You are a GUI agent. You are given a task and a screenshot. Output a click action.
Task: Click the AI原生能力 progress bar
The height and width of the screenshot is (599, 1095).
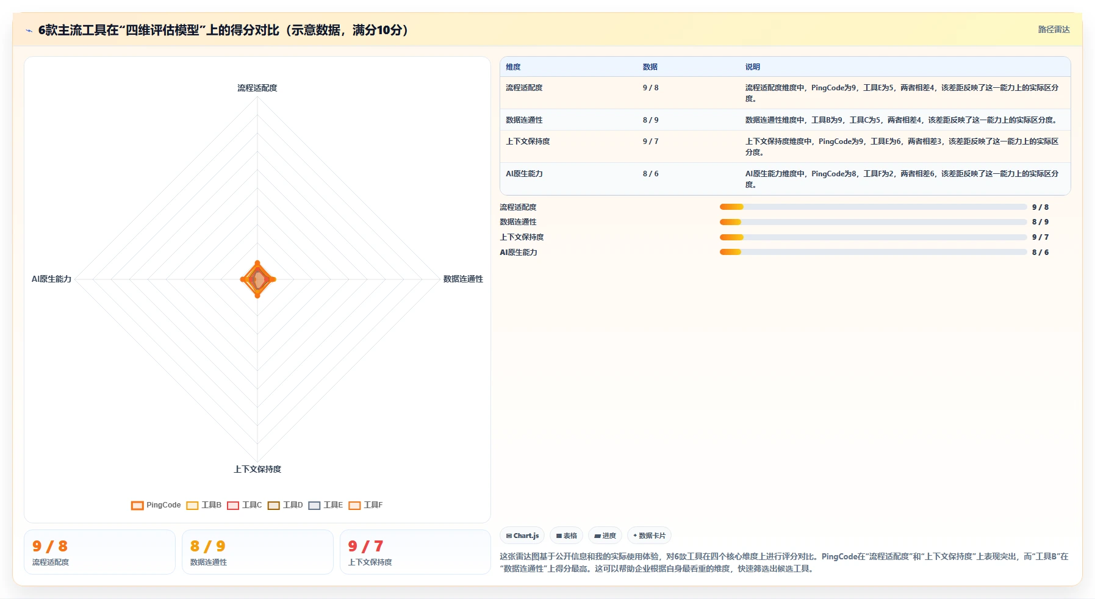pos(873,252)
